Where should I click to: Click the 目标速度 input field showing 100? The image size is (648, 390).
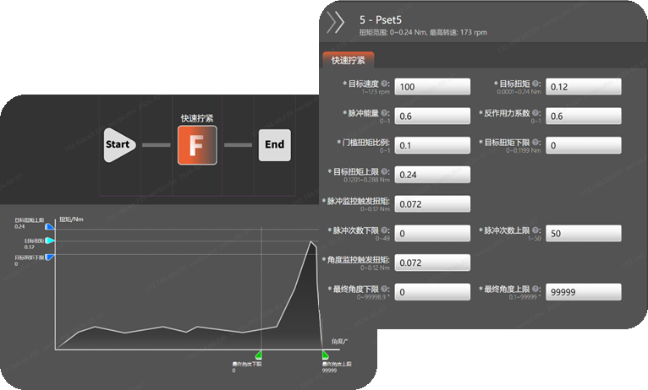pos(432,87)
